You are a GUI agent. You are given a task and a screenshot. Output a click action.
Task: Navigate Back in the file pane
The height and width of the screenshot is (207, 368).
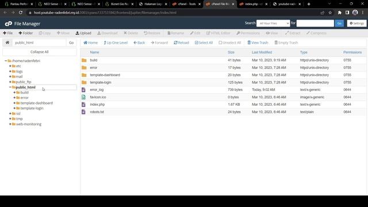(x=139, y=43)
